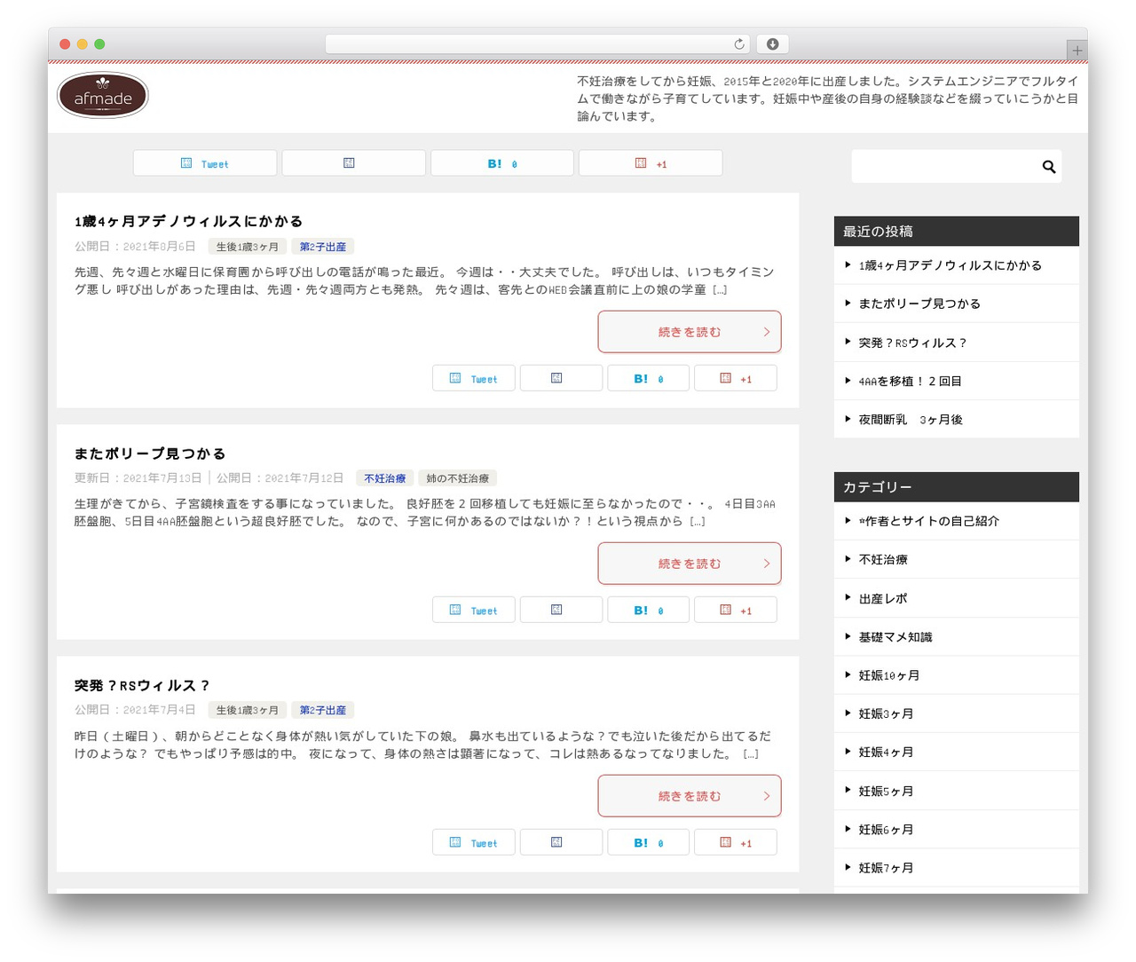Click the 生後1歳3ヶ月 tag on the RSウィルス post
The height and width of the screenshot is (962, 1136).
click(248, 710)
